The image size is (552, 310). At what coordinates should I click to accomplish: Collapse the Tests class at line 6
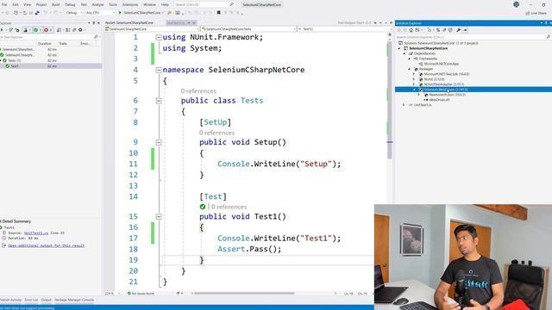pyautogui.click(x=159, y=101)
